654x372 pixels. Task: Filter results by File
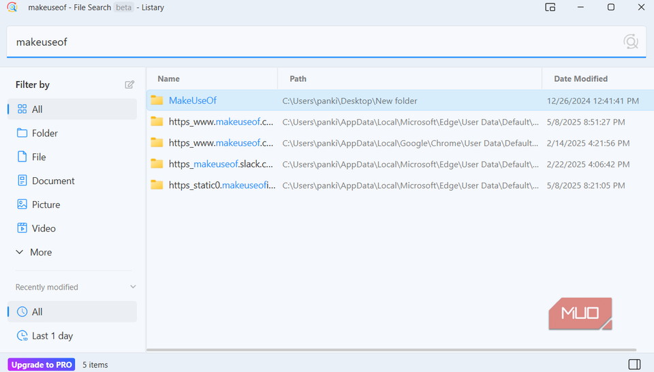coord(72,157)
